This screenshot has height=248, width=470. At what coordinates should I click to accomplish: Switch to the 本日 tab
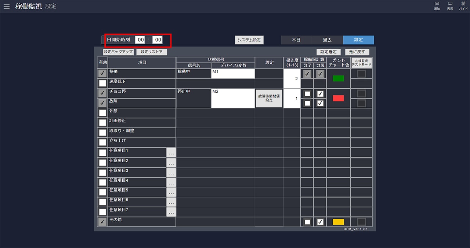pos(296,40)
